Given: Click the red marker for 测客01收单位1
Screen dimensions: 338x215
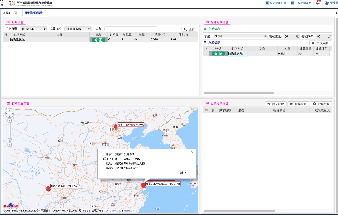Looking at the screenshot, I should (48, 188).
